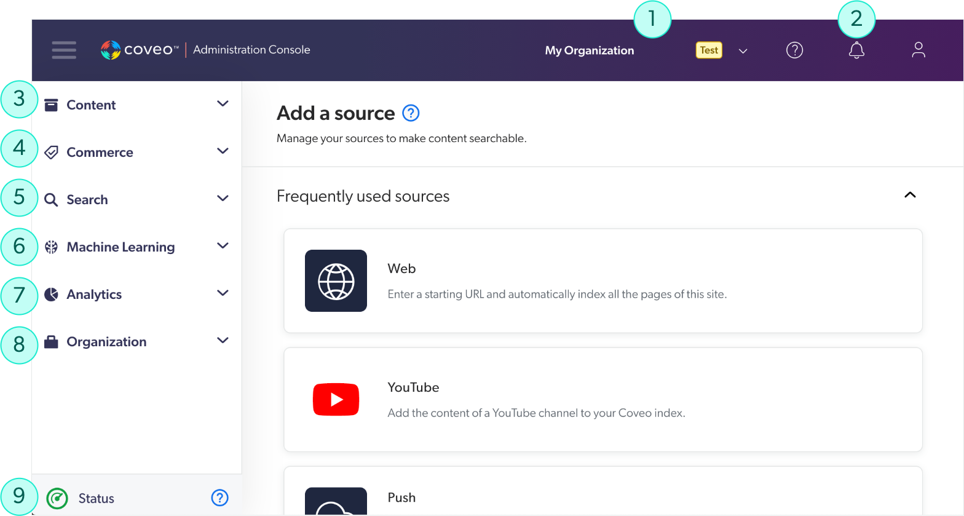964x516 pixels.
Task: Click the green Status gauge icon
Action: click(57, 498)
